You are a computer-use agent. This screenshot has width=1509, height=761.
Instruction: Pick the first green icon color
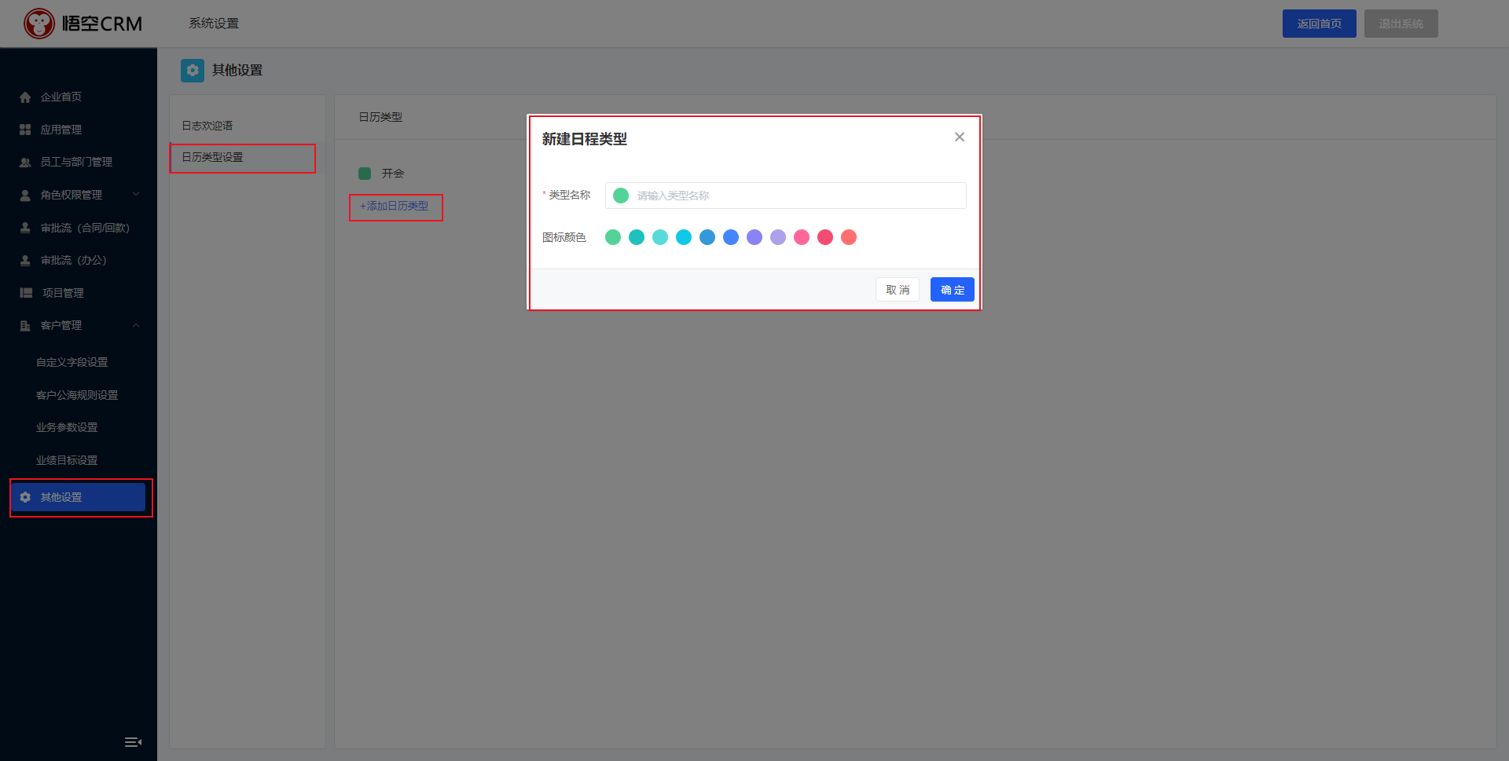[613, 237]
